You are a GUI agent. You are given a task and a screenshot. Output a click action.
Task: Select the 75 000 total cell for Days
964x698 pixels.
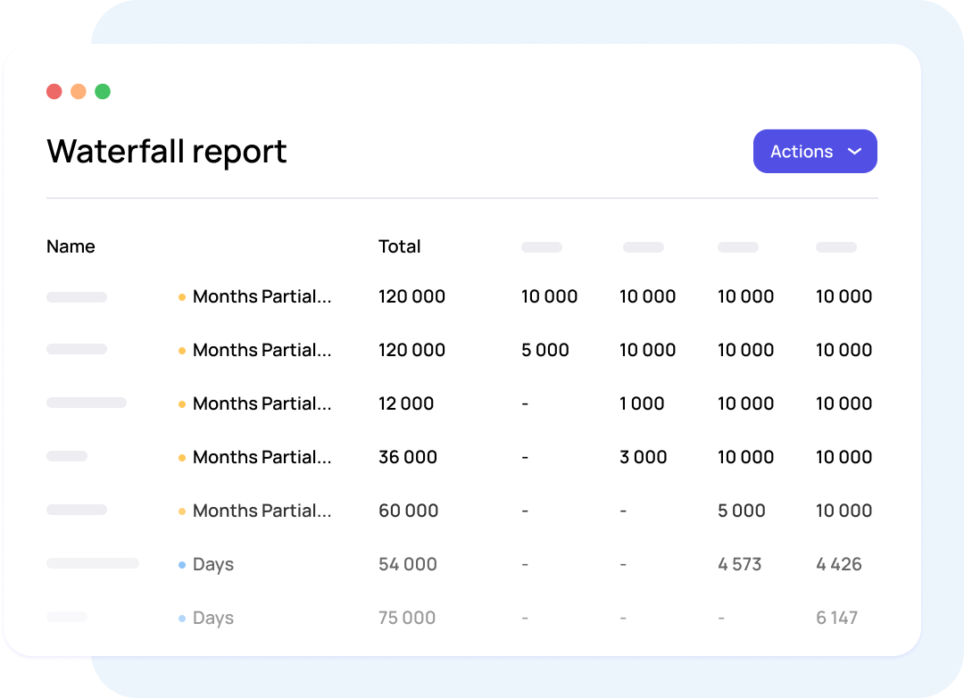pos(406,618)
